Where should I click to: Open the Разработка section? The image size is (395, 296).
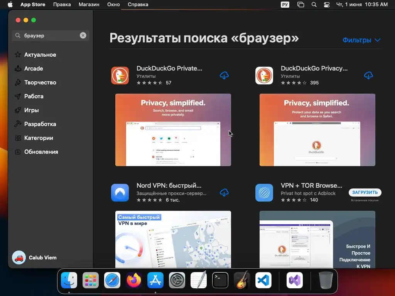[x=40, y=124]
